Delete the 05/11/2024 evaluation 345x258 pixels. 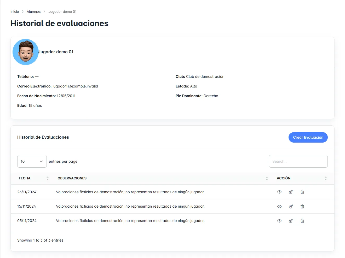[302, 221]
